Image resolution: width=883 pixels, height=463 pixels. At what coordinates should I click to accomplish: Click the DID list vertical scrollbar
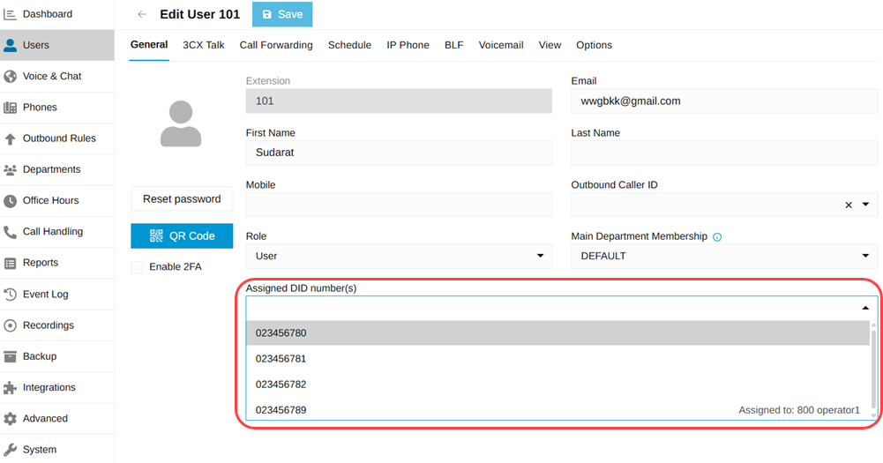(873, 370)
